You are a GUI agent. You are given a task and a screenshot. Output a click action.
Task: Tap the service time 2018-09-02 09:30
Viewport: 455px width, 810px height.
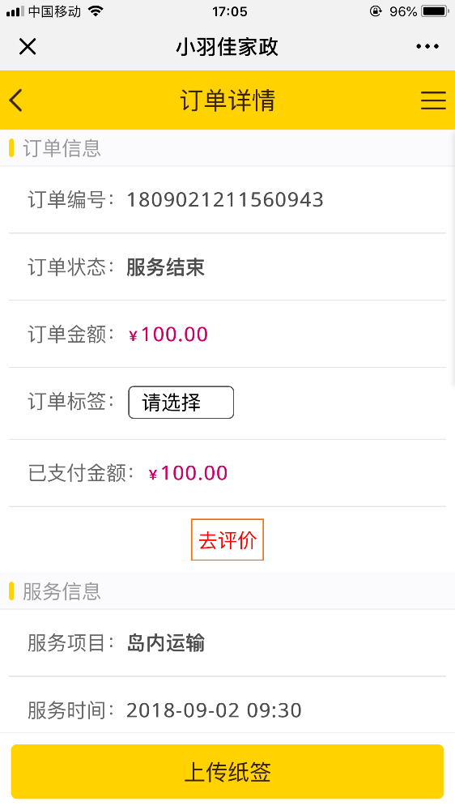pos(214,710)
